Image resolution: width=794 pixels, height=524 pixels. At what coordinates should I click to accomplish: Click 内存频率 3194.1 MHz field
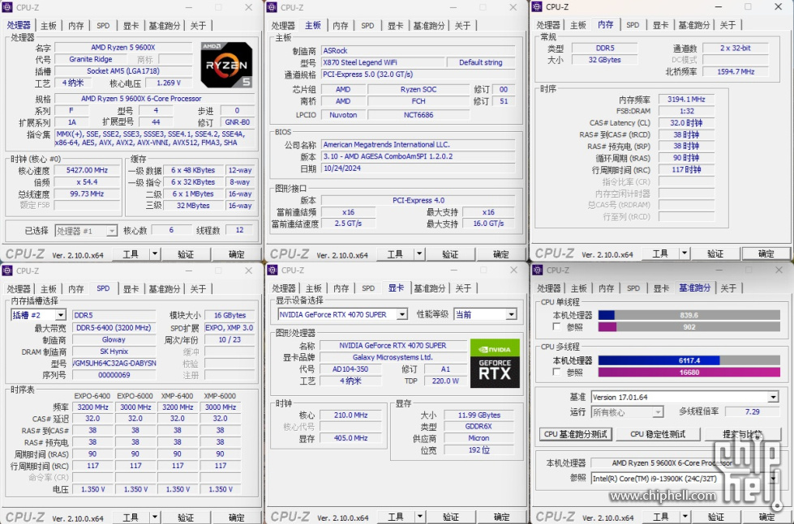click(x=686, y=99)
